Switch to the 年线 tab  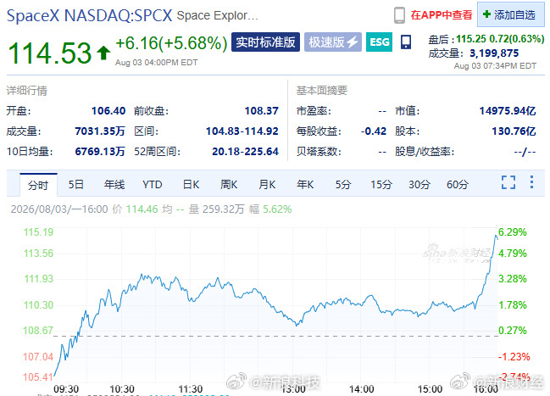[114, 184]
